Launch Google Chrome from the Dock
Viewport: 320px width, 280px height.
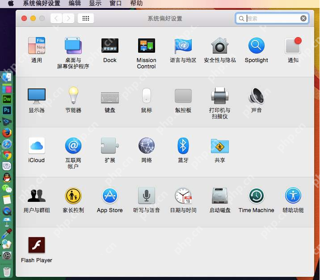[7, 155]
